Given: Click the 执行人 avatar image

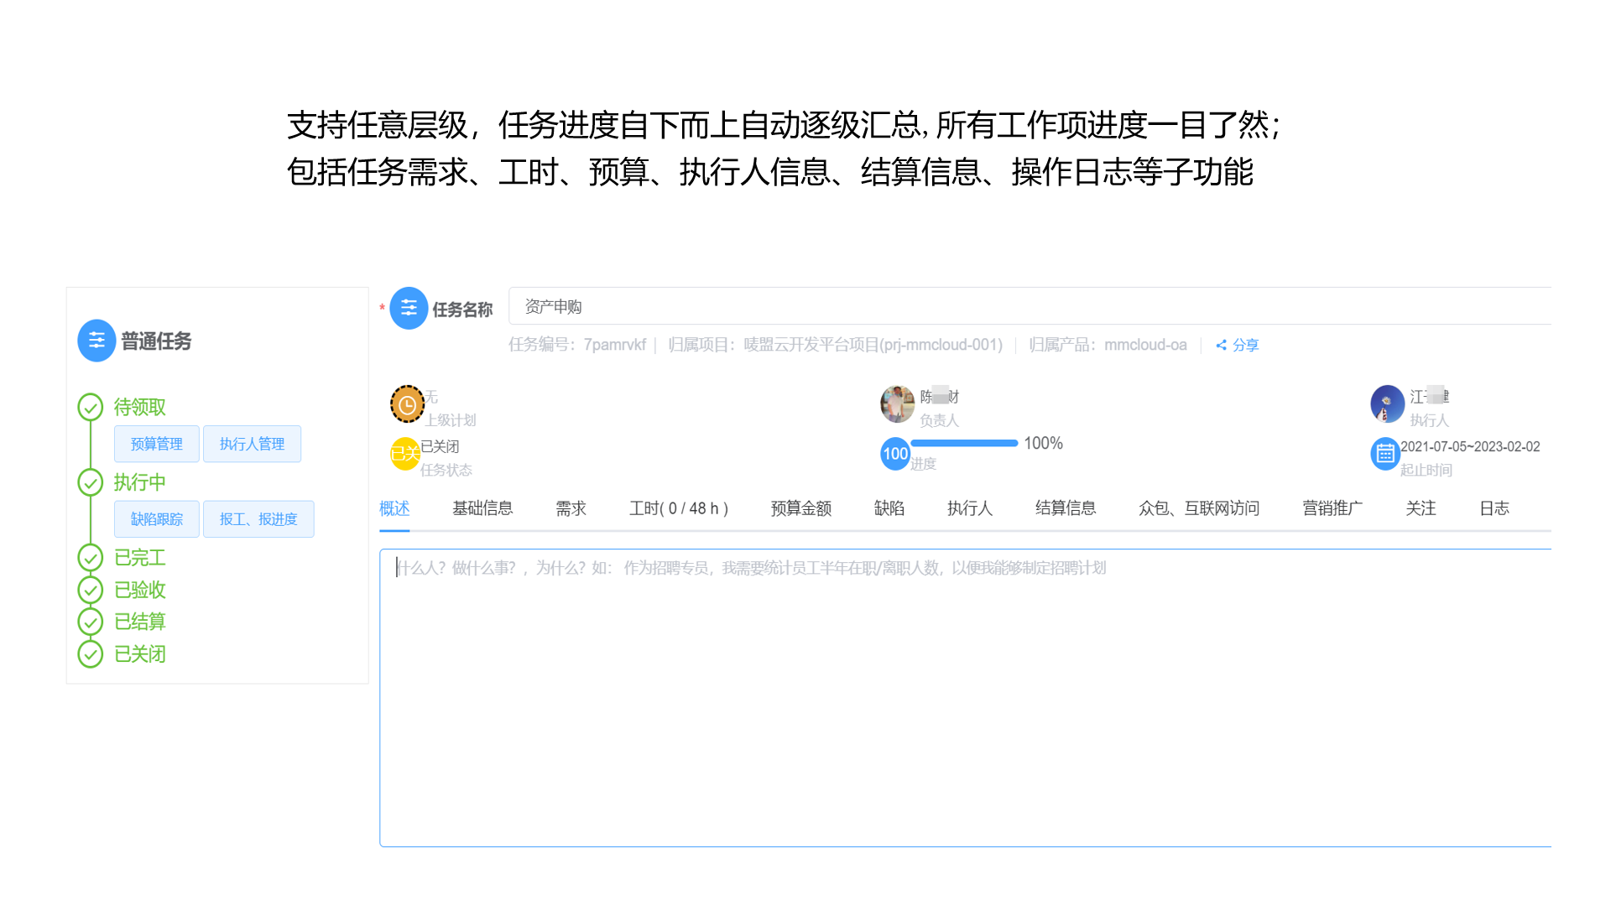Looking at the screenshot, I should (1387, 404).
